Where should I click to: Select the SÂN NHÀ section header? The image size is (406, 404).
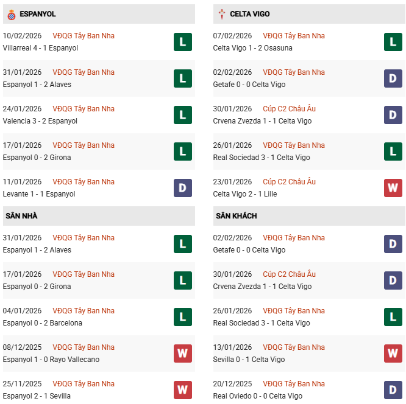point(21,216)
